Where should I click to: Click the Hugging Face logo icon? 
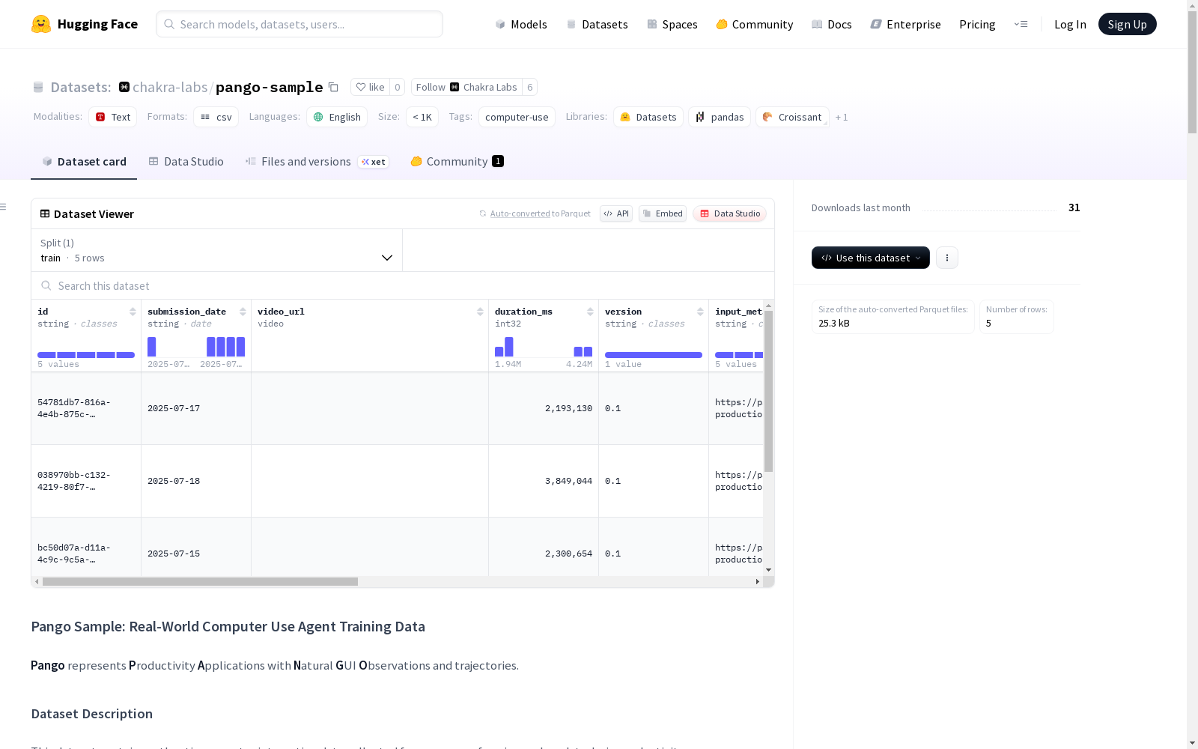(x=41, y=24)
